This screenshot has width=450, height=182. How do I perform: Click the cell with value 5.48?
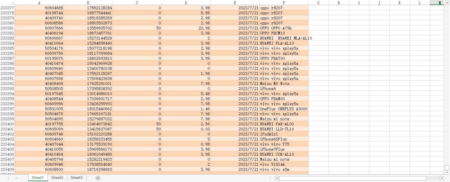pyautogui.click(x=186, y=94)
